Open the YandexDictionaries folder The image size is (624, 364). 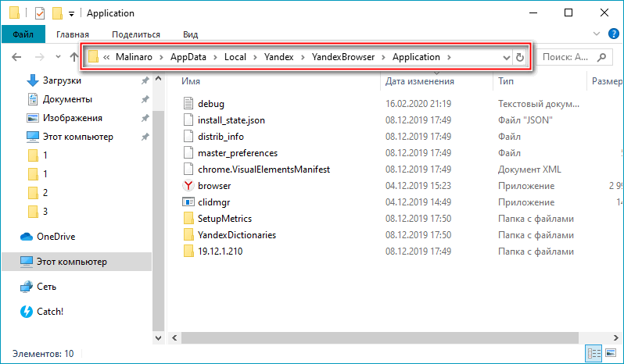(x=236, y=235)
